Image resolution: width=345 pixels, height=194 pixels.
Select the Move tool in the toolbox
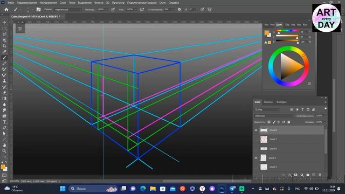pos(4,23)
